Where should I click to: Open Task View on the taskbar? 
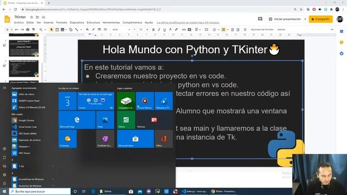point(83,191)
